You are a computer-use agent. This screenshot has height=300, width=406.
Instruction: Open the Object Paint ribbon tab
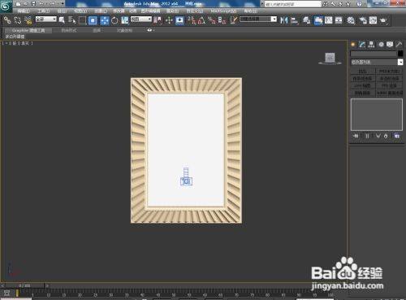(125, 31)
